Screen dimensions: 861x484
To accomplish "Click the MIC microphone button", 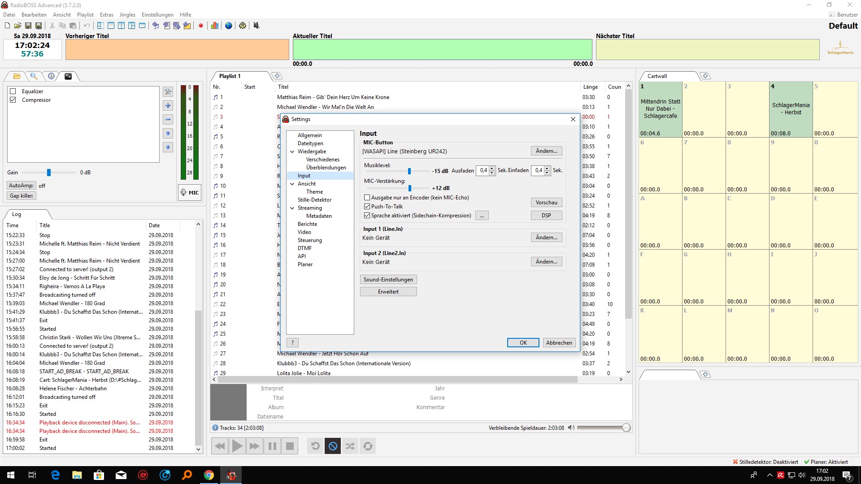I will [190, 193].
